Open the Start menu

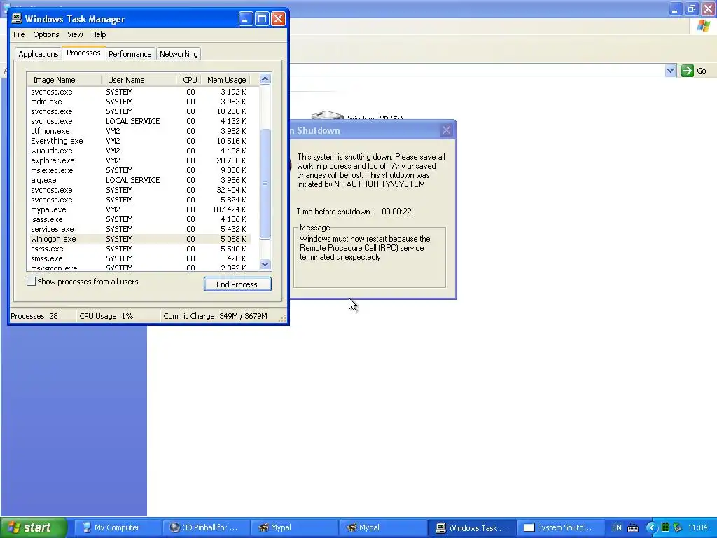tap(33, 527)
